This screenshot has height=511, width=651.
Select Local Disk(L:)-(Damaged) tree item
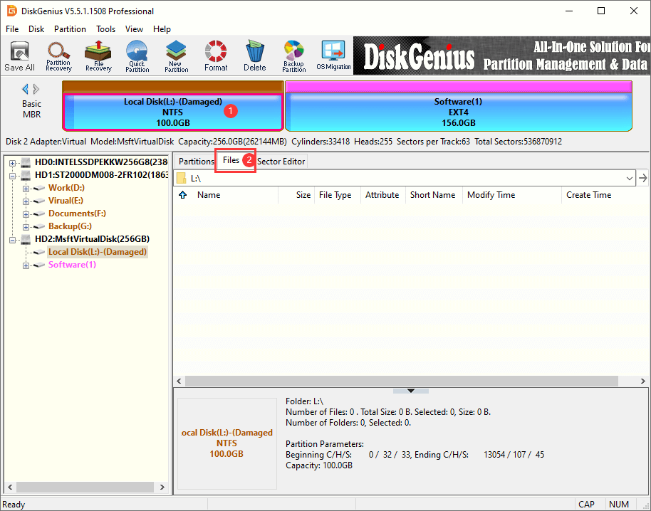click(97, 252)
